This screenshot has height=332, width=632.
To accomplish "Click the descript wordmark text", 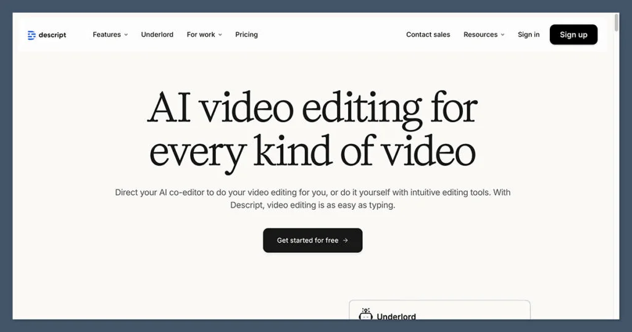I will point(52,35).
